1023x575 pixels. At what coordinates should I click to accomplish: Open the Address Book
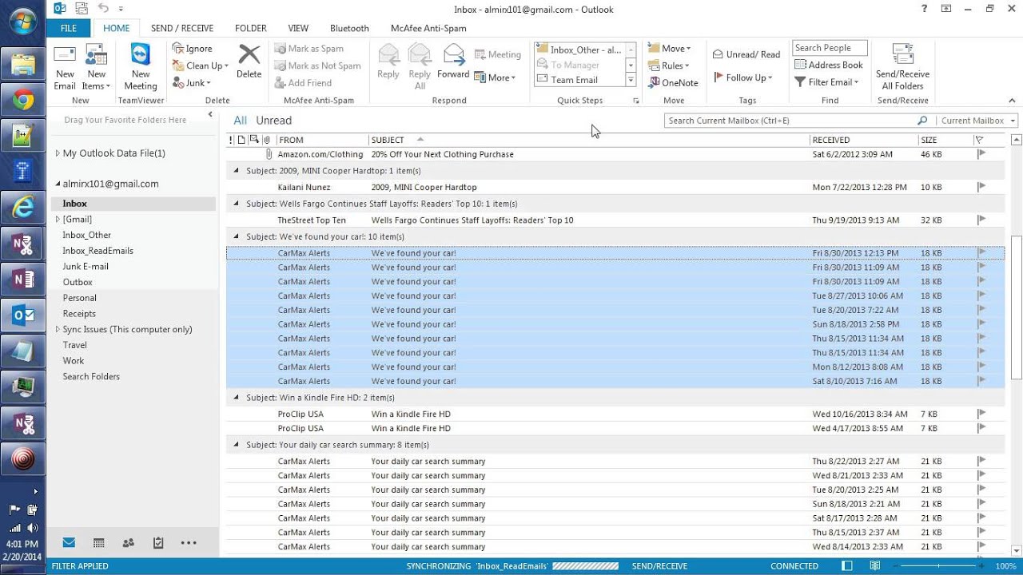(x=829, y=65)
